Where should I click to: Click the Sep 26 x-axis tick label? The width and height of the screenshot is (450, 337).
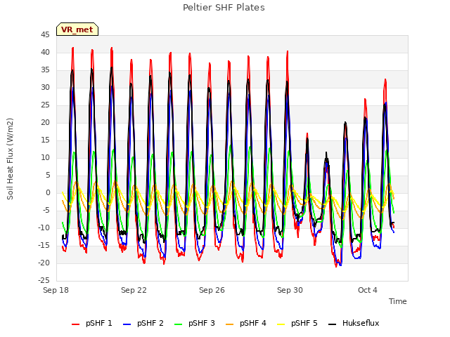(x=212, y=290)
